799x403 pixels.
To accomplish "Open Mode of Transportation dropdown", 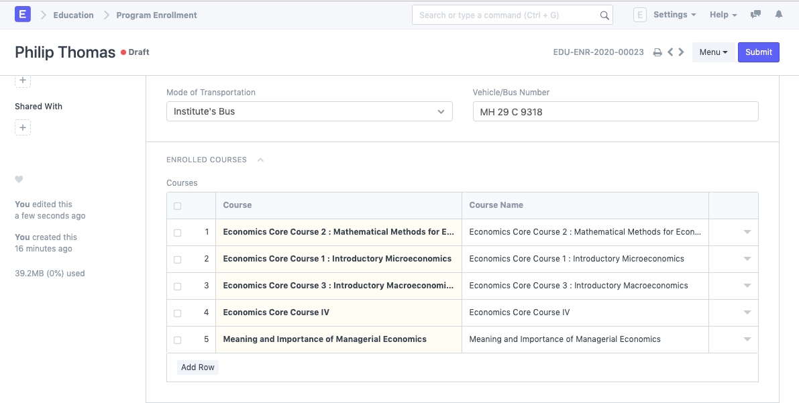I will click(x=309, y=111).
